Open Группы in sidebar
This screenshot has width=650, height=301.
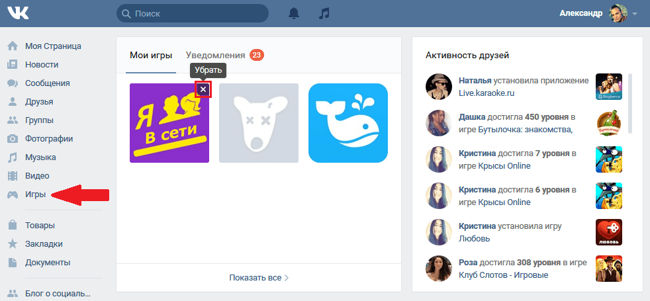coord(39,120)
